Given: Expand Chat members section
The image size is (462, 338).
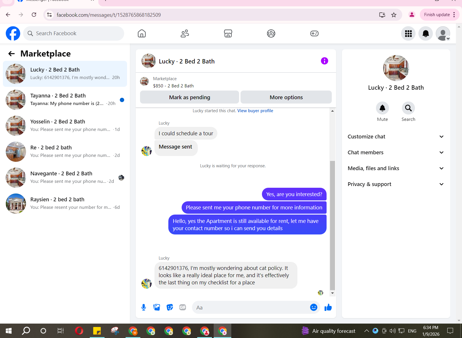Looking at the screenshot, I should 396,153.
